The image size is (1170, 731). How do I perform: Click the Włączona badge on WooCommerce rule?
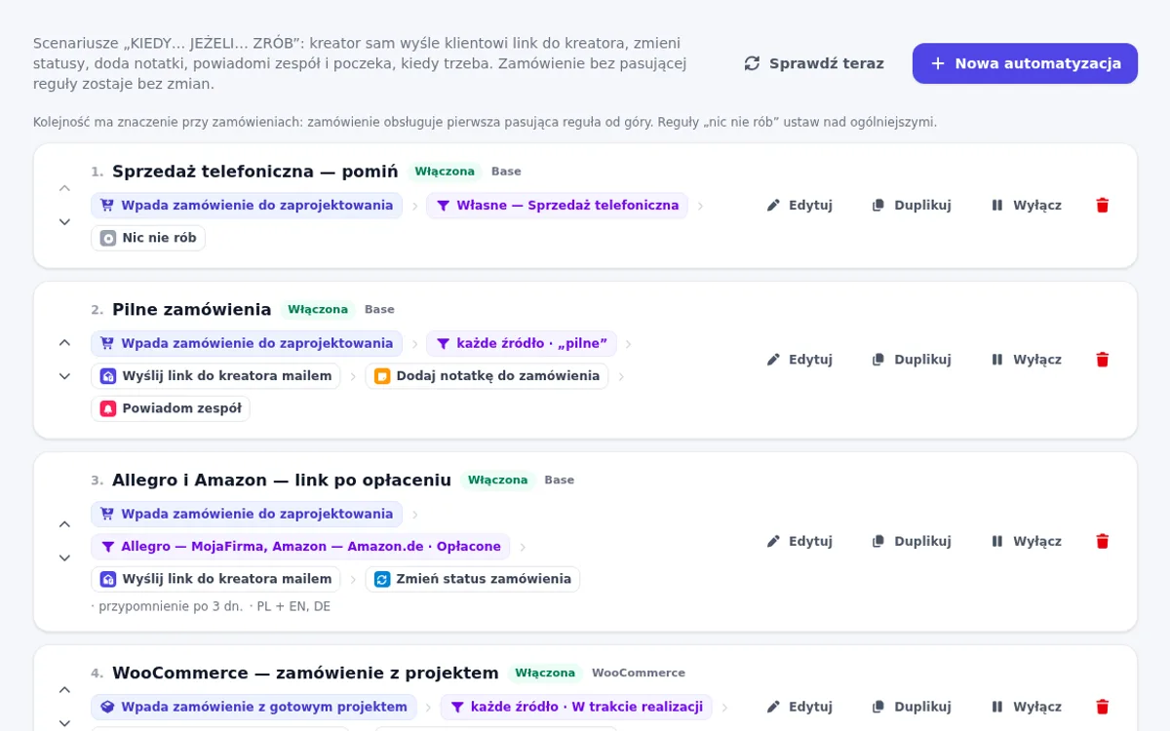click(545, 673)
